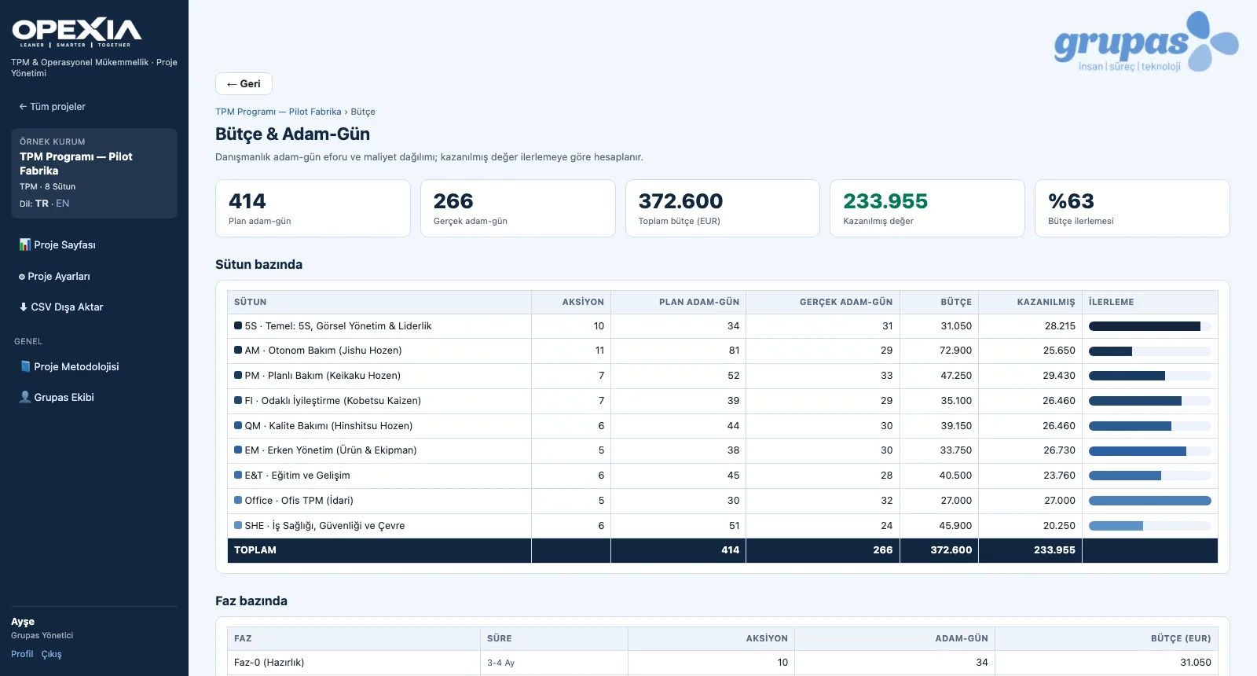Open Proje Sayfası chart icon

(x=24, y=244)
